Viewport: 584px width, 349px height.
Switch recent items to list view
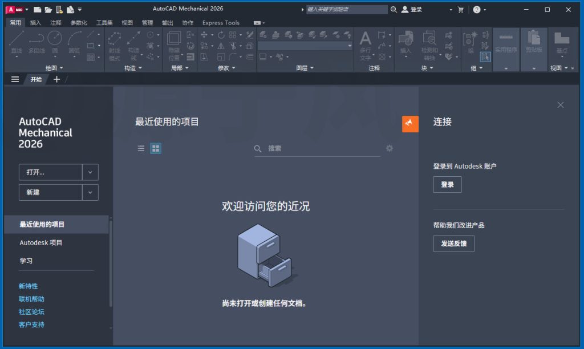pyautogui.click(x=141, y=149)
